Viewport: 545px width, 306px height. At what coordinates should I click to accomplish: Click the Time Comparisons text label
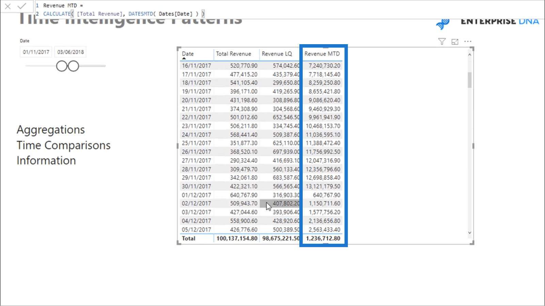coord(64,146)
